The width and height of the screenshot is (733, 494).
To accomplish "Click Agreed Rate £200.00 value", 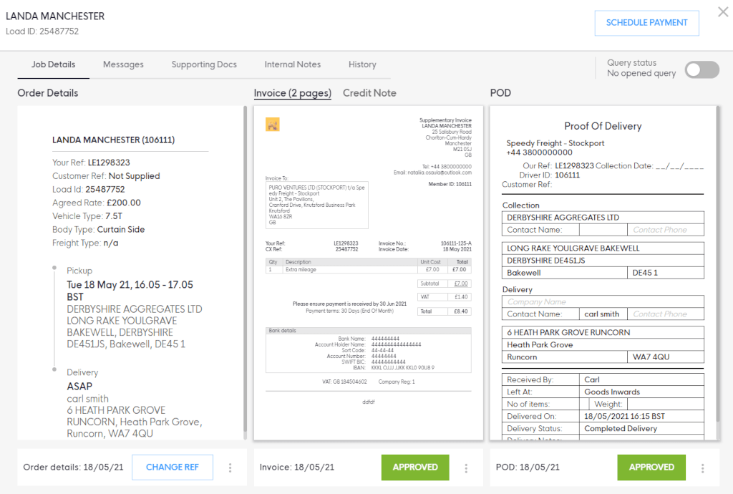I will coord(123,203).
